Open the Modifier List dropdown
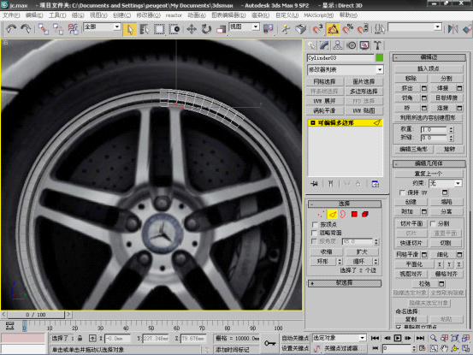Image resolution: width=473 pixels, height=355 pixels. [346, 69]
